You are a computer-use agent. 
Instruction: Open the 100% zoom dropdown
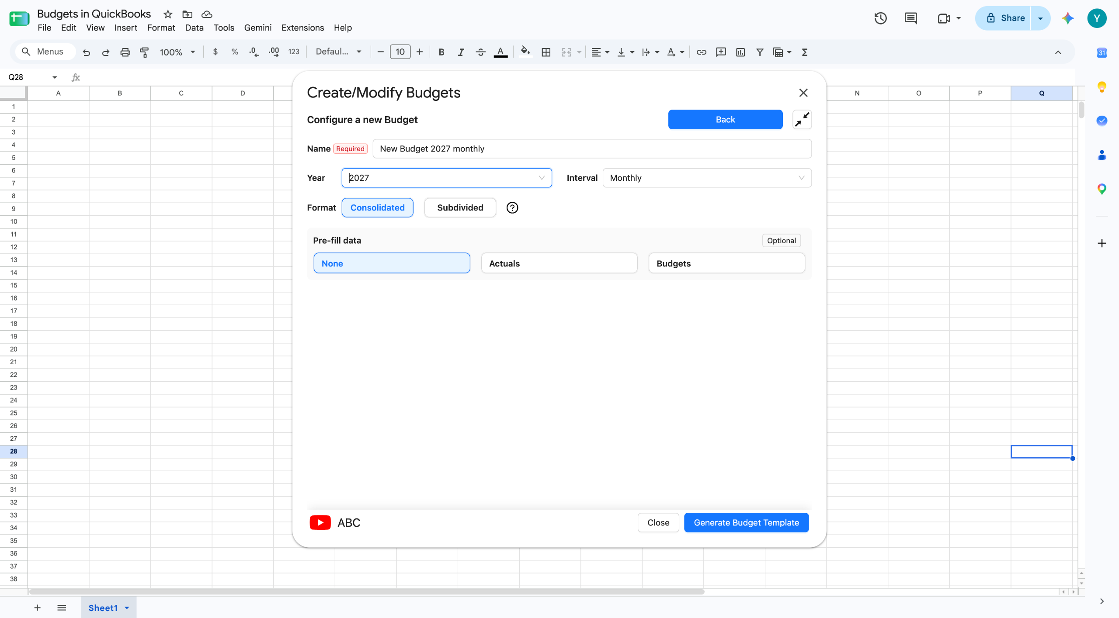[177, 52]
